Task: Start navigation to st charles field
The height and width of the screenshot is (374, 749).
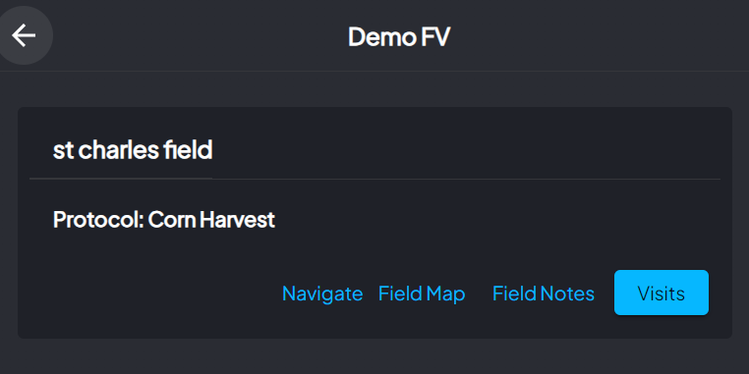Action: pos(322,294)
